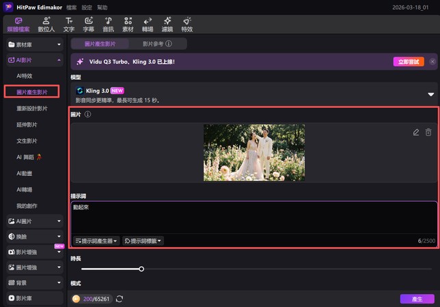Open the 轉場 transitions tool
Image resolution: width=440 pixels, height=307 pixels.
tap(148, 25)
